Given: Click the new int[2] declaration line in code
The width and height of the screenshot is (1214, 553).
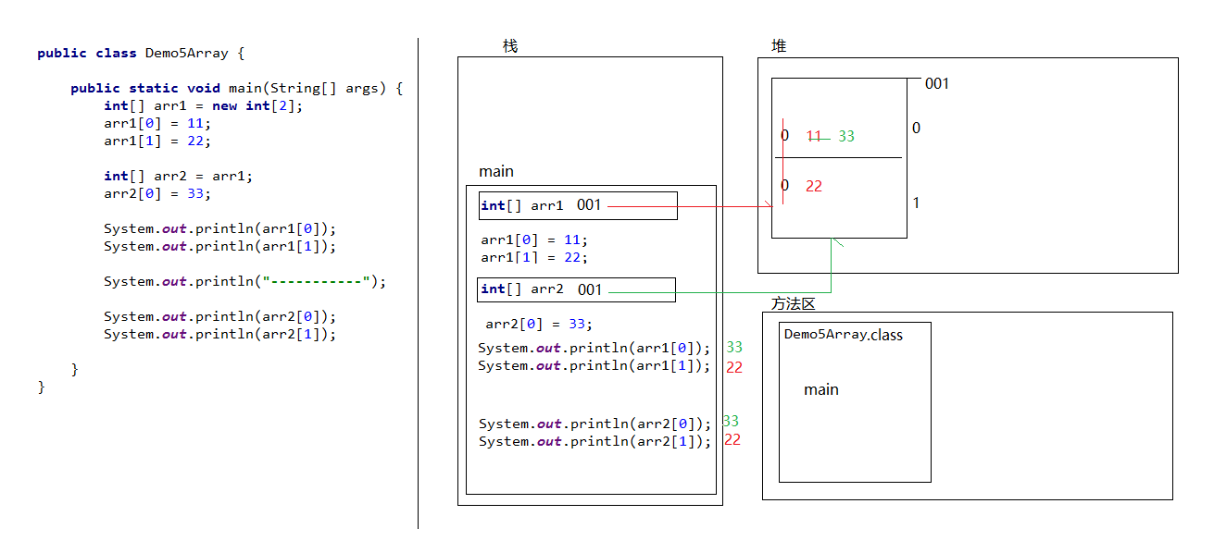Looking at the screenshot, I should point(203,105).
